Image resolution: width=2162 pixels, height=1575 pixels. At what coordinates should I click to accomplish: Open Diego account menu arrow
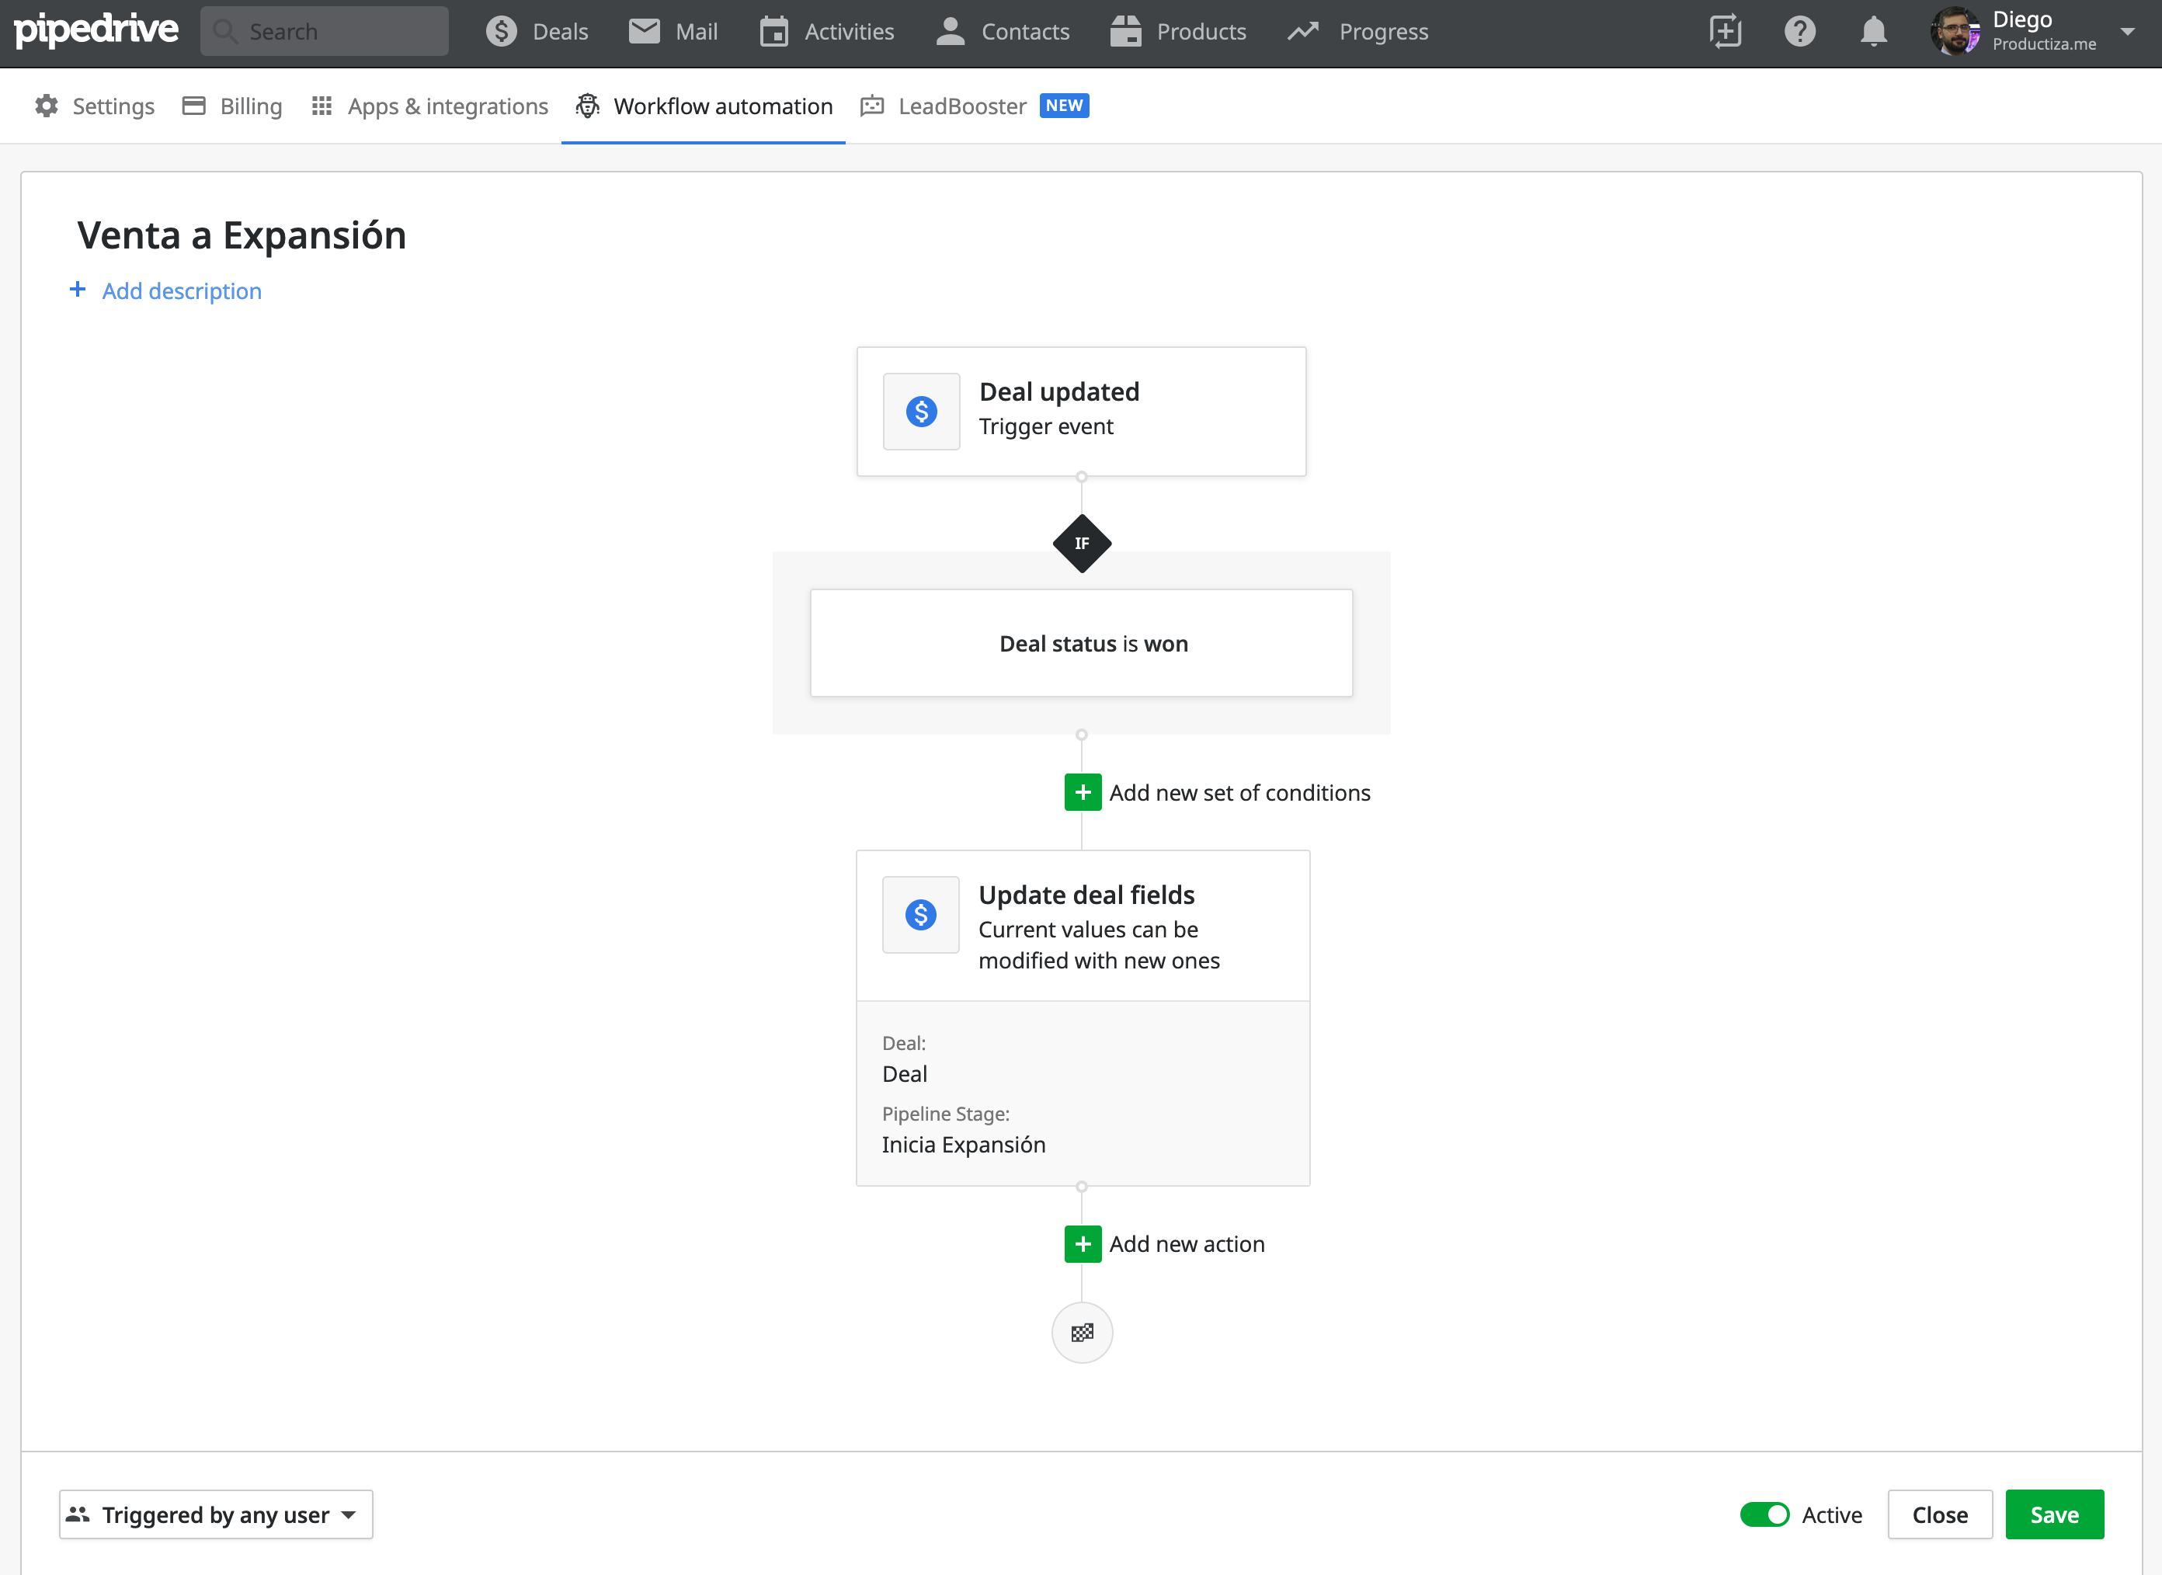2127,32
